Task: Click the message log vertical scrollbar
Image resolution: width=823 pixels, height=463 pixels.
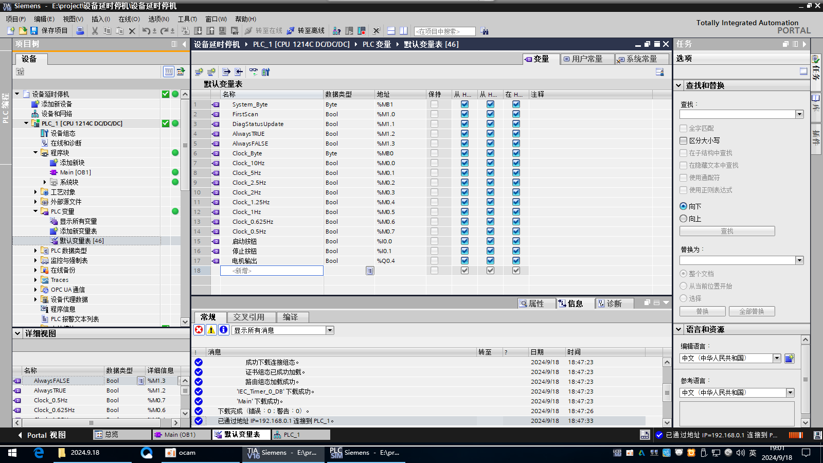Action: click(x=667, y=392)
